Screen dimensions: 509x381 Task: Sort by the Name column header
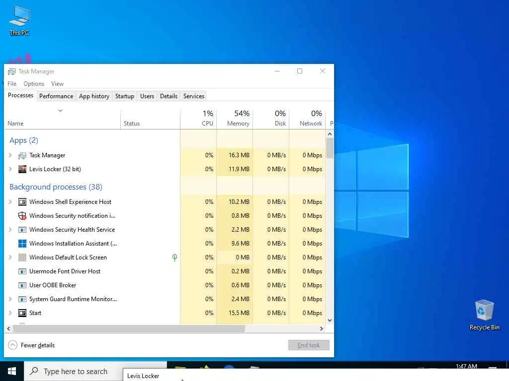click(x=62, y=118)
